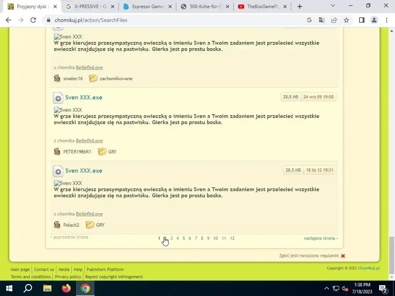Switch to the Przyjazny dysk tab
This screenshot has height=296, width=395.
click(31, 7)
